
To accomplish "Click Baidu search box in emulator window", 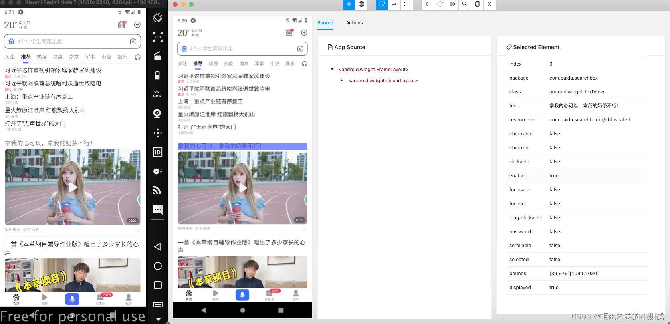I will 72,41.
